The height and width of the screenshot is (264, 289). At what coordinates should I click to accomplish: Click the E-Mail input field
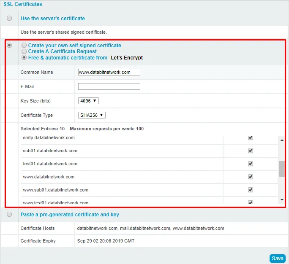(x=109, y=86)
